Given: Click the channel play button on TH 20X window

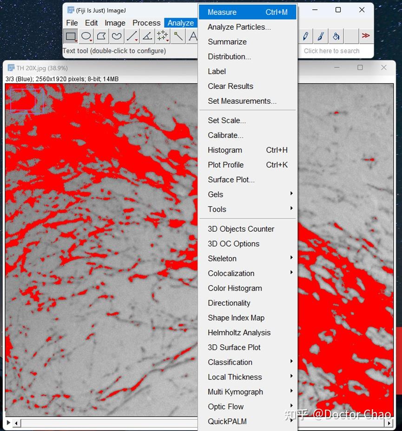Looking at the screenshot, I should click(x=8, y=424).
